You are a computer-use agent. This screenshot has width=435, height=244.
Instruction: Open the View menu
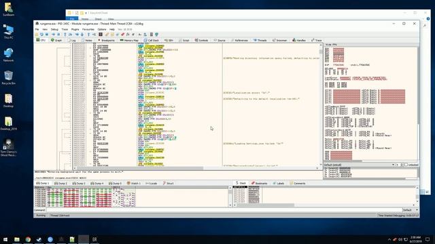click(x=45, y=29)
